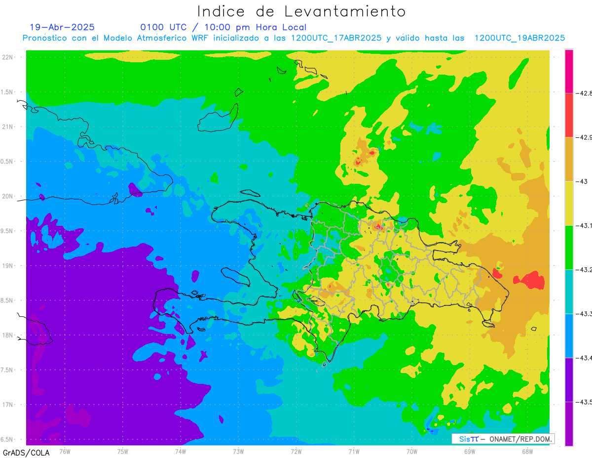
Task: Click the light blue segment of the color scale
Action: pyautogui.click(x=569, y=335)
